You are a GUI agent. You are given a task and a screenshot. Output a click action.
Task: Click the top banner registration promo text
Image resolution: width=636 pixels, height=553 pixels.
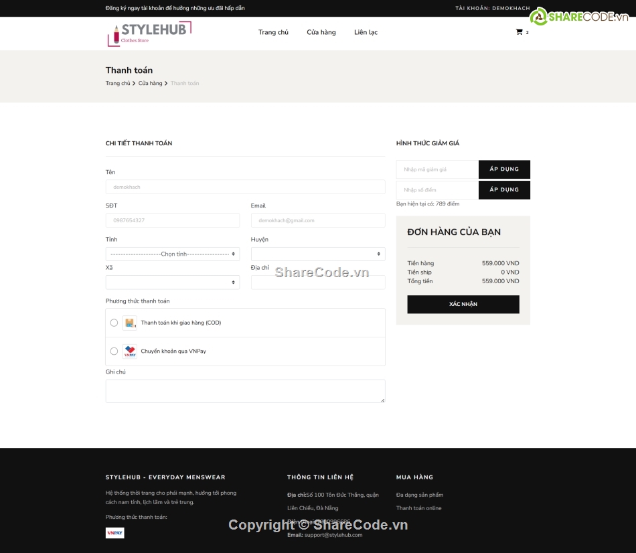[175, 8]
